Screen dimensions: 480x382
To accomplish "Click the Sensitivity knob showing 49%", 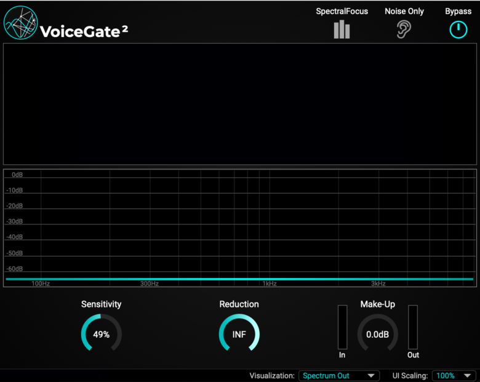I will coord(102,334).
